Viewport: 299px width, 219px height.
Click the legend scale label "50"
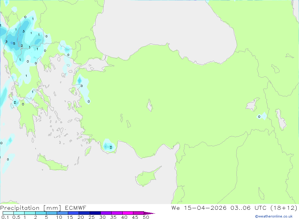click(146, 217)
